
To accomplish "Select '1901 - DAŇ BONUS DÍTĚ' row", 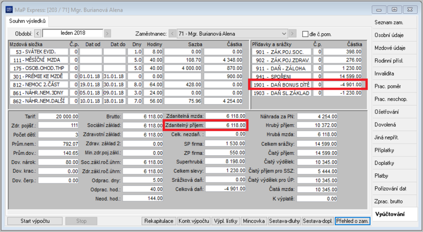I will [x=307, y=85].
